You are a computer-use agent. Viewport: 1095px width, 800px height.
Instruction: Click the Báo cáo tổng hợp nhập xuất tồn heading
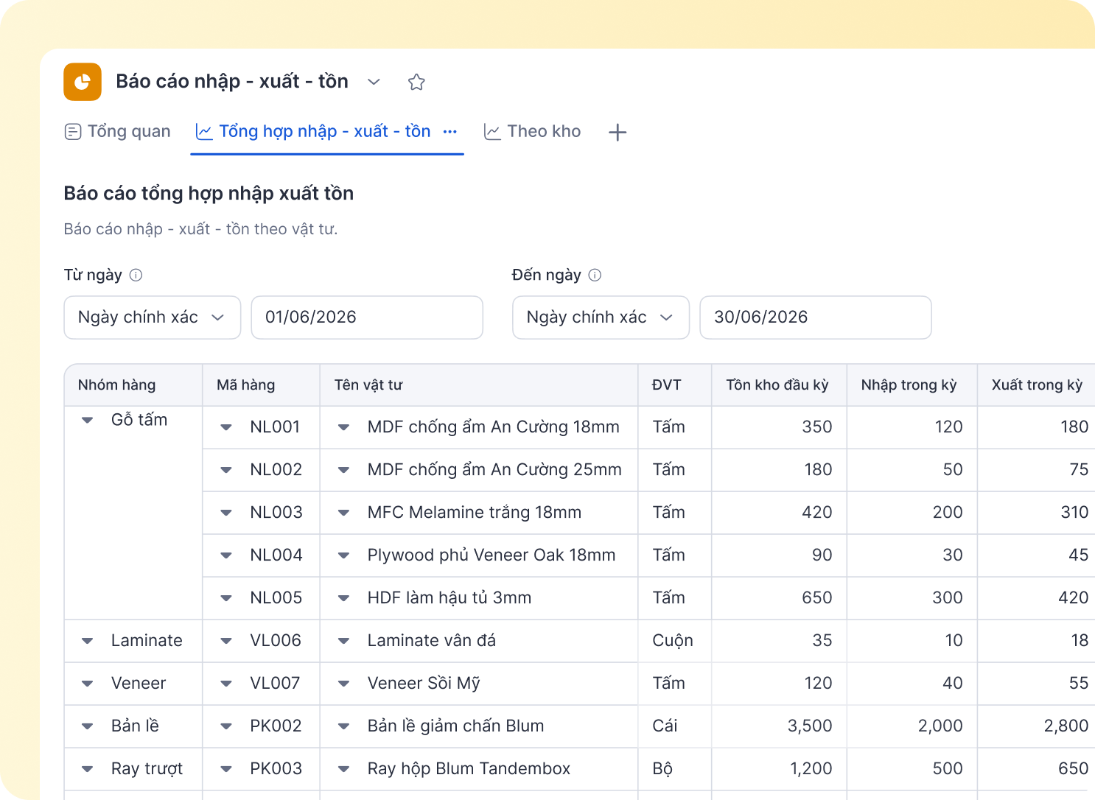[x=209, y=194]
